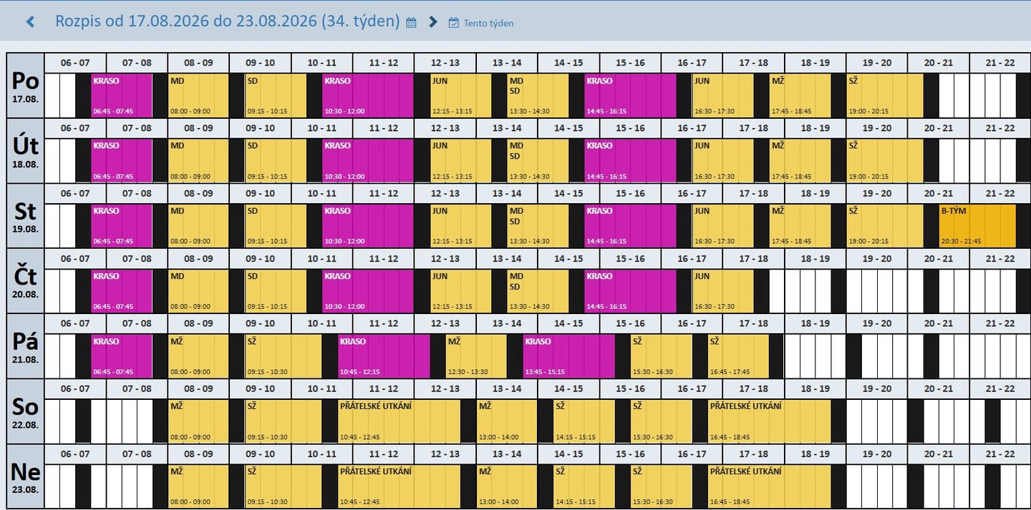Select Saturday MŽ 13:00 - 14:00 block

[x=507, y=421]
